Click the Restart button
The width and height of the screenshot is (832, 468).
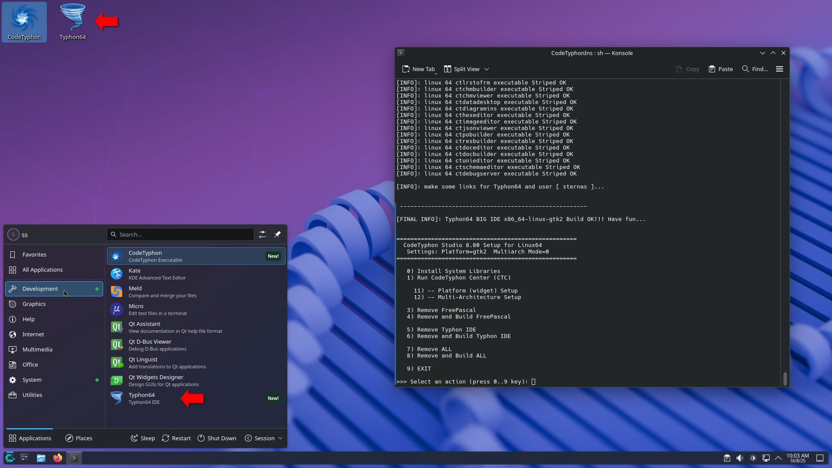point(176,438)
